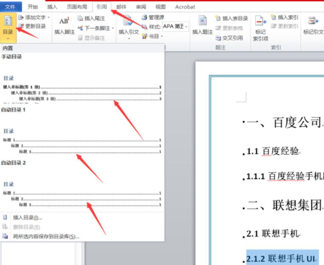This screenshot has width=324, height=265.
Task: Click 更新目录 (Update Table of Contents)
Action: [32, 26]
